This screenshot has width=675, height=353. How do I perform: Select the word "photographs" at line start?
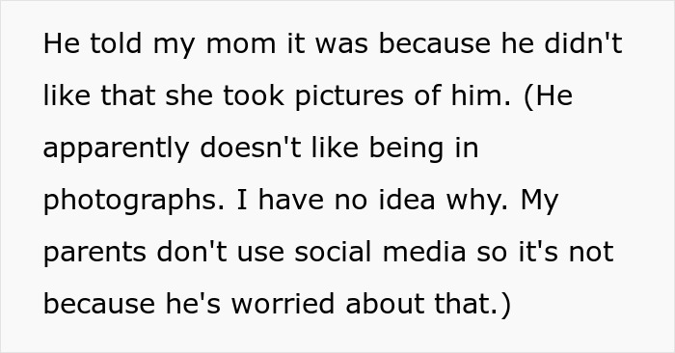tap(133, 201)
